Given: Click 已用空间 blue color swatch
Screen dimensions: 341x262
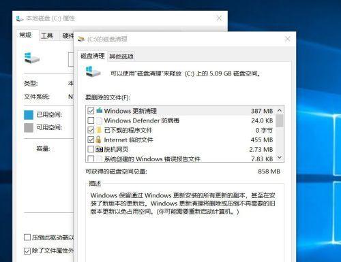Looking at the screenshot, I should 29,115.
